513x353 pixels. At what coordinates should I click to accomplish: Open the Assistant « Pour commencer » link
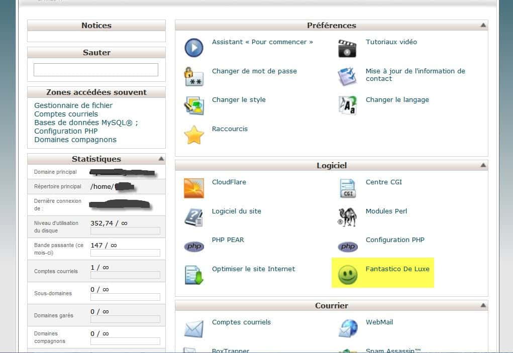pyautogui.click(x=262, y=42)
